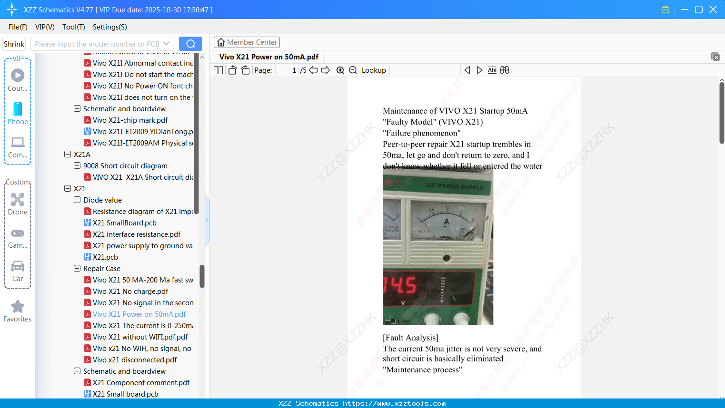Viewport: 725px width, 408px height.
Task: Open the Member Center
Action: pos(247,42)
